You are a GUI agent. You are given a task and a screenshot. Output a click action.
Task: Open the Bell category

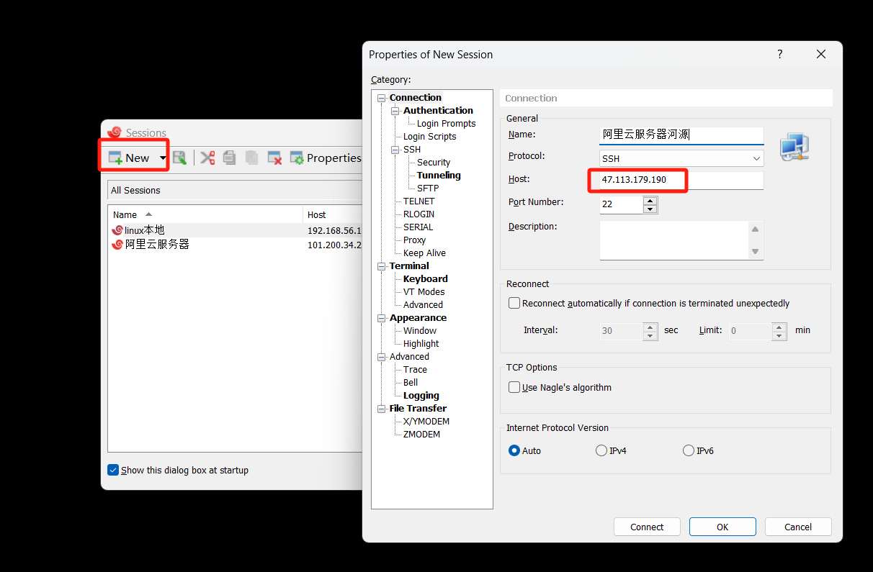coord(411,383)
